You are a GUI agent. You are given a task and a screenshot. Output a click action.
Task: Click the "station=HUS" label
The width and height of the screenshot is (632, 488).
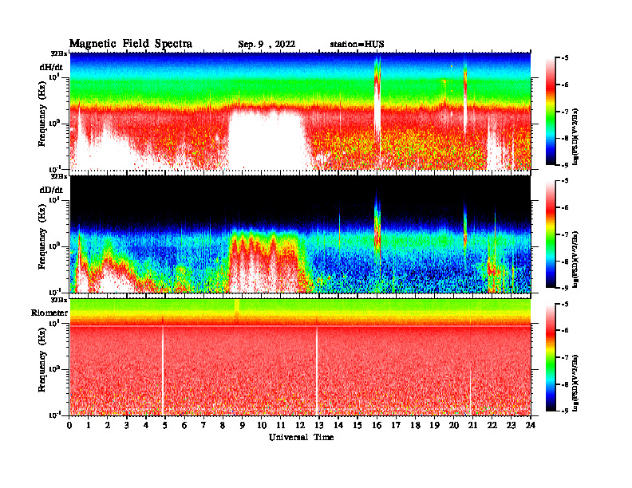tap(357, 45)
